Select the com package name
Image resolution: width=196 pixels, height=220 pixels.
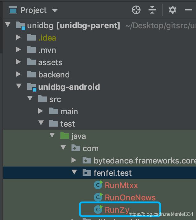(91, 149)
